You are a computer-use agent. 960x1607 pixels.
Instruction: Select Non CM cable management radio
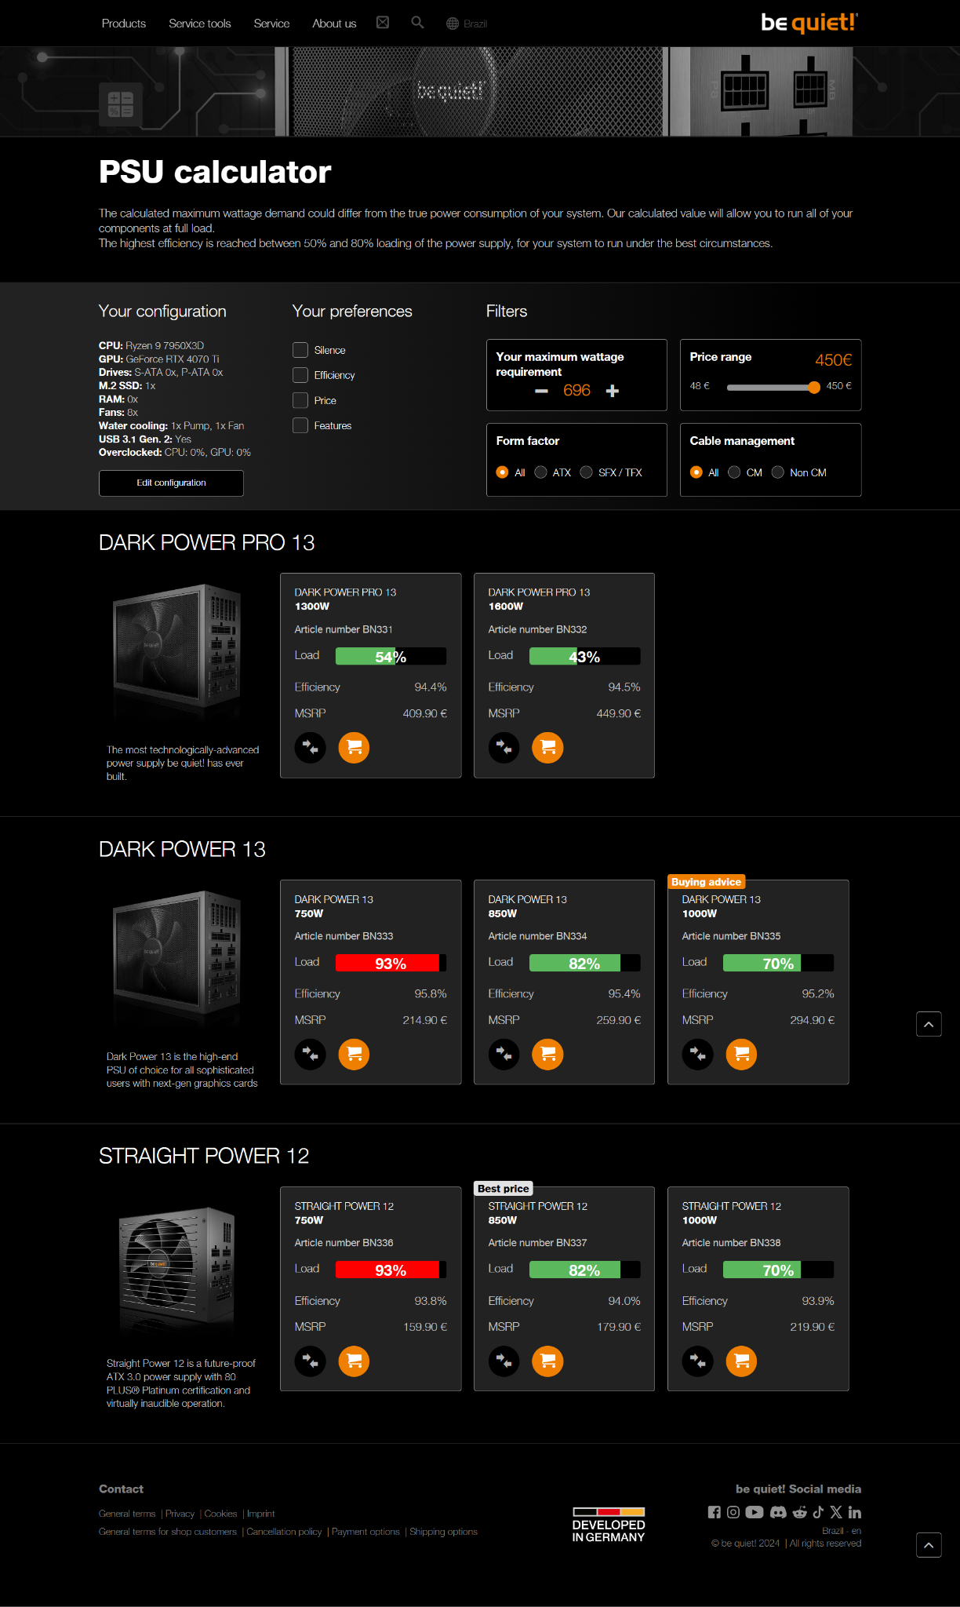click(x=778, y=472)
